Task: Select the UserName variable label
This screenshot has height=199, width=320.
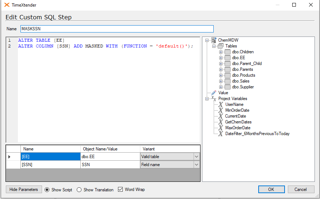Action: (234, 104)
